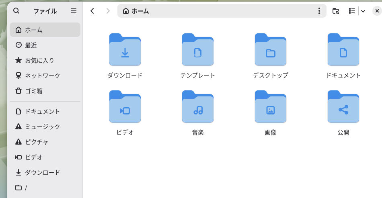Select the ダウンロード folder icon
This screenshot has width=382, height=198.
[x=125, y=49]
